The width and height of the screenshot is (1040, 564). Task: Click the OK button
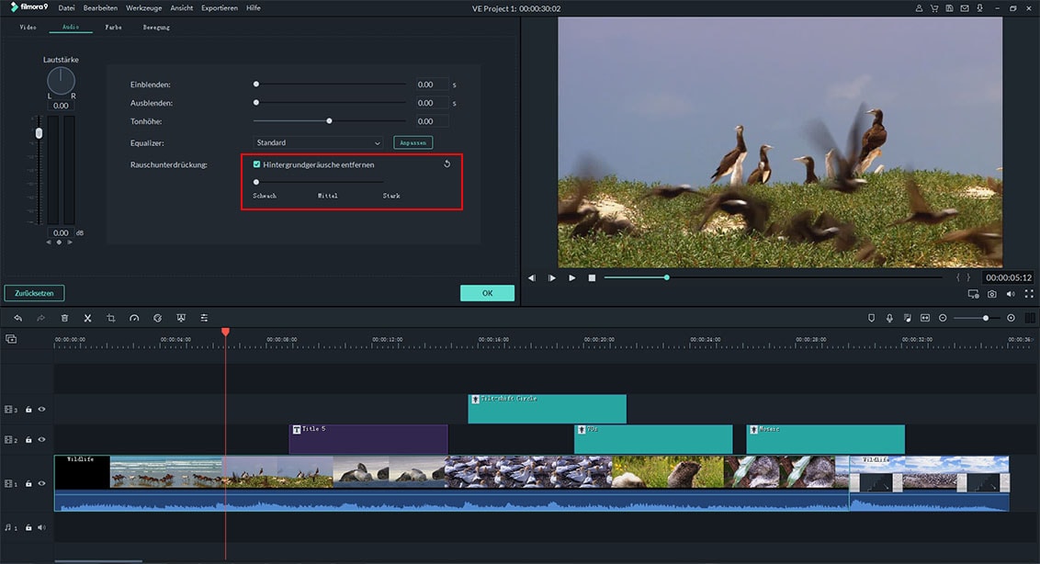[x=488, y=293]
